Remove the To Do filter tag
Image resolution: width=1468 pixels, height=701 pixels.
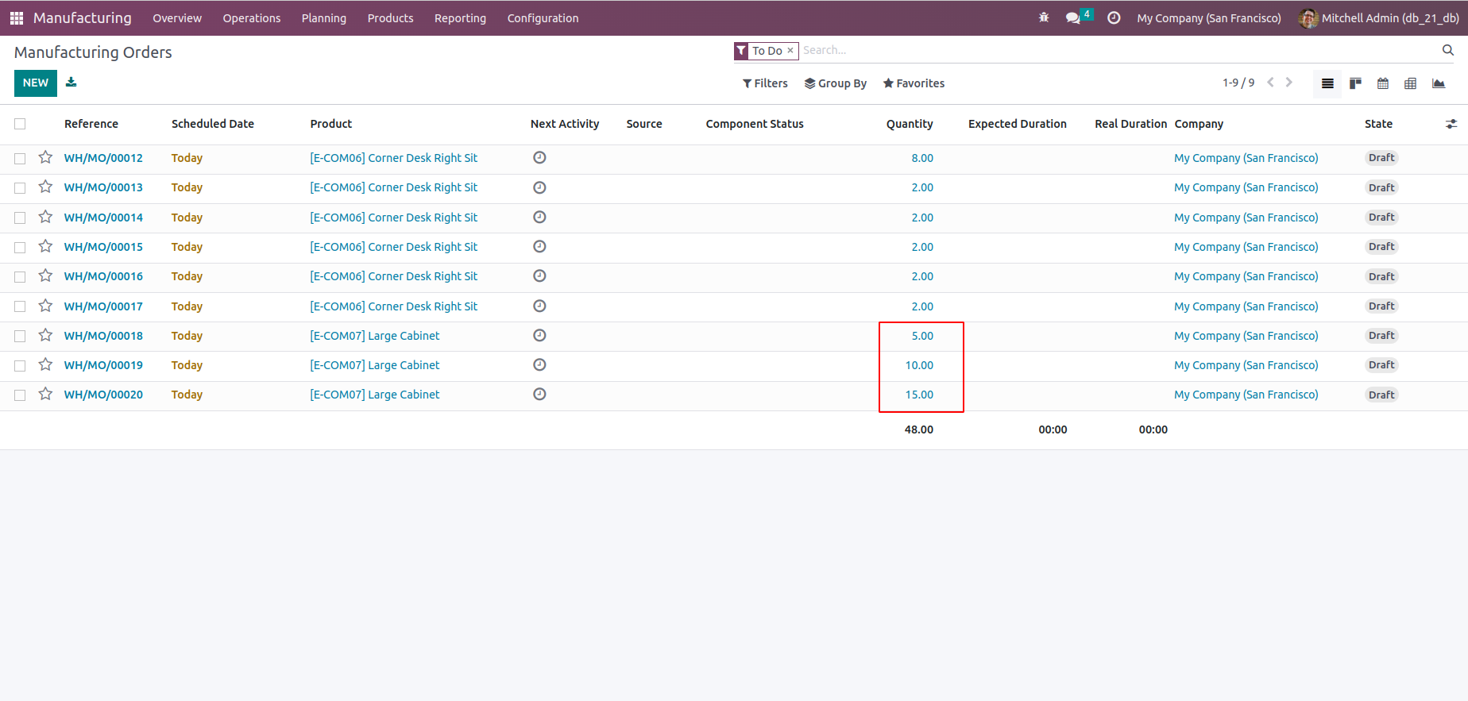[x=790, y=50]
